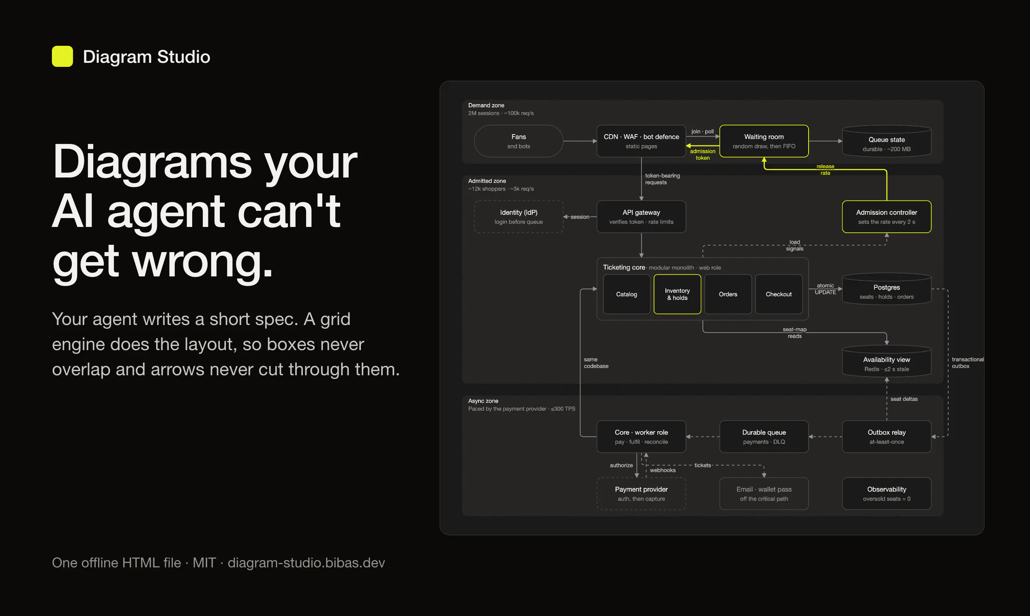Click the token-bearing requests edge label

coord(662,179)
